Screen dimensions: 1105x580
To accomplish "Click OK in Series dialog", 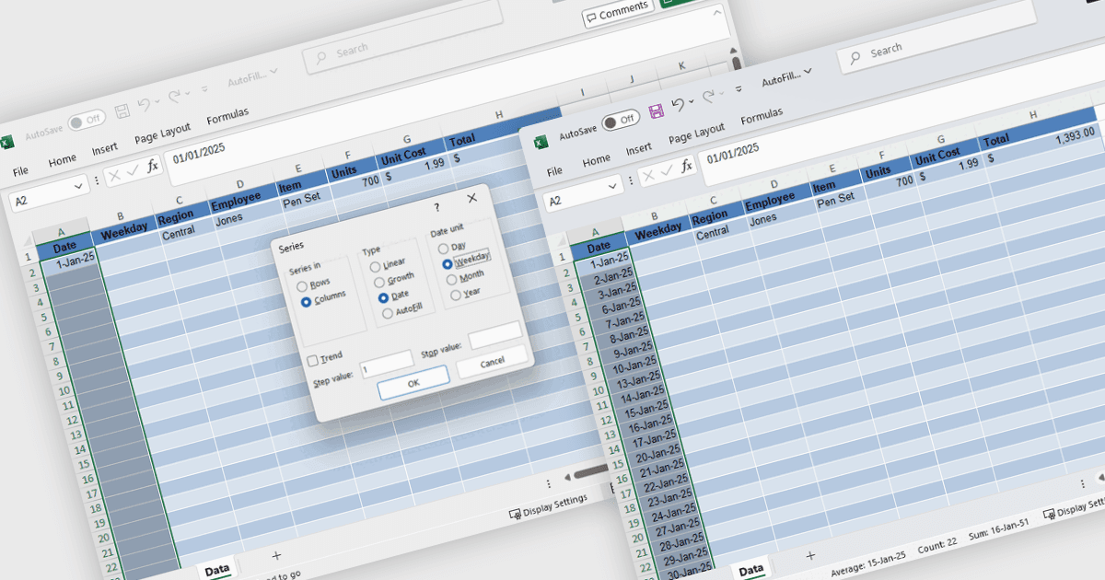I will (413, 382).
